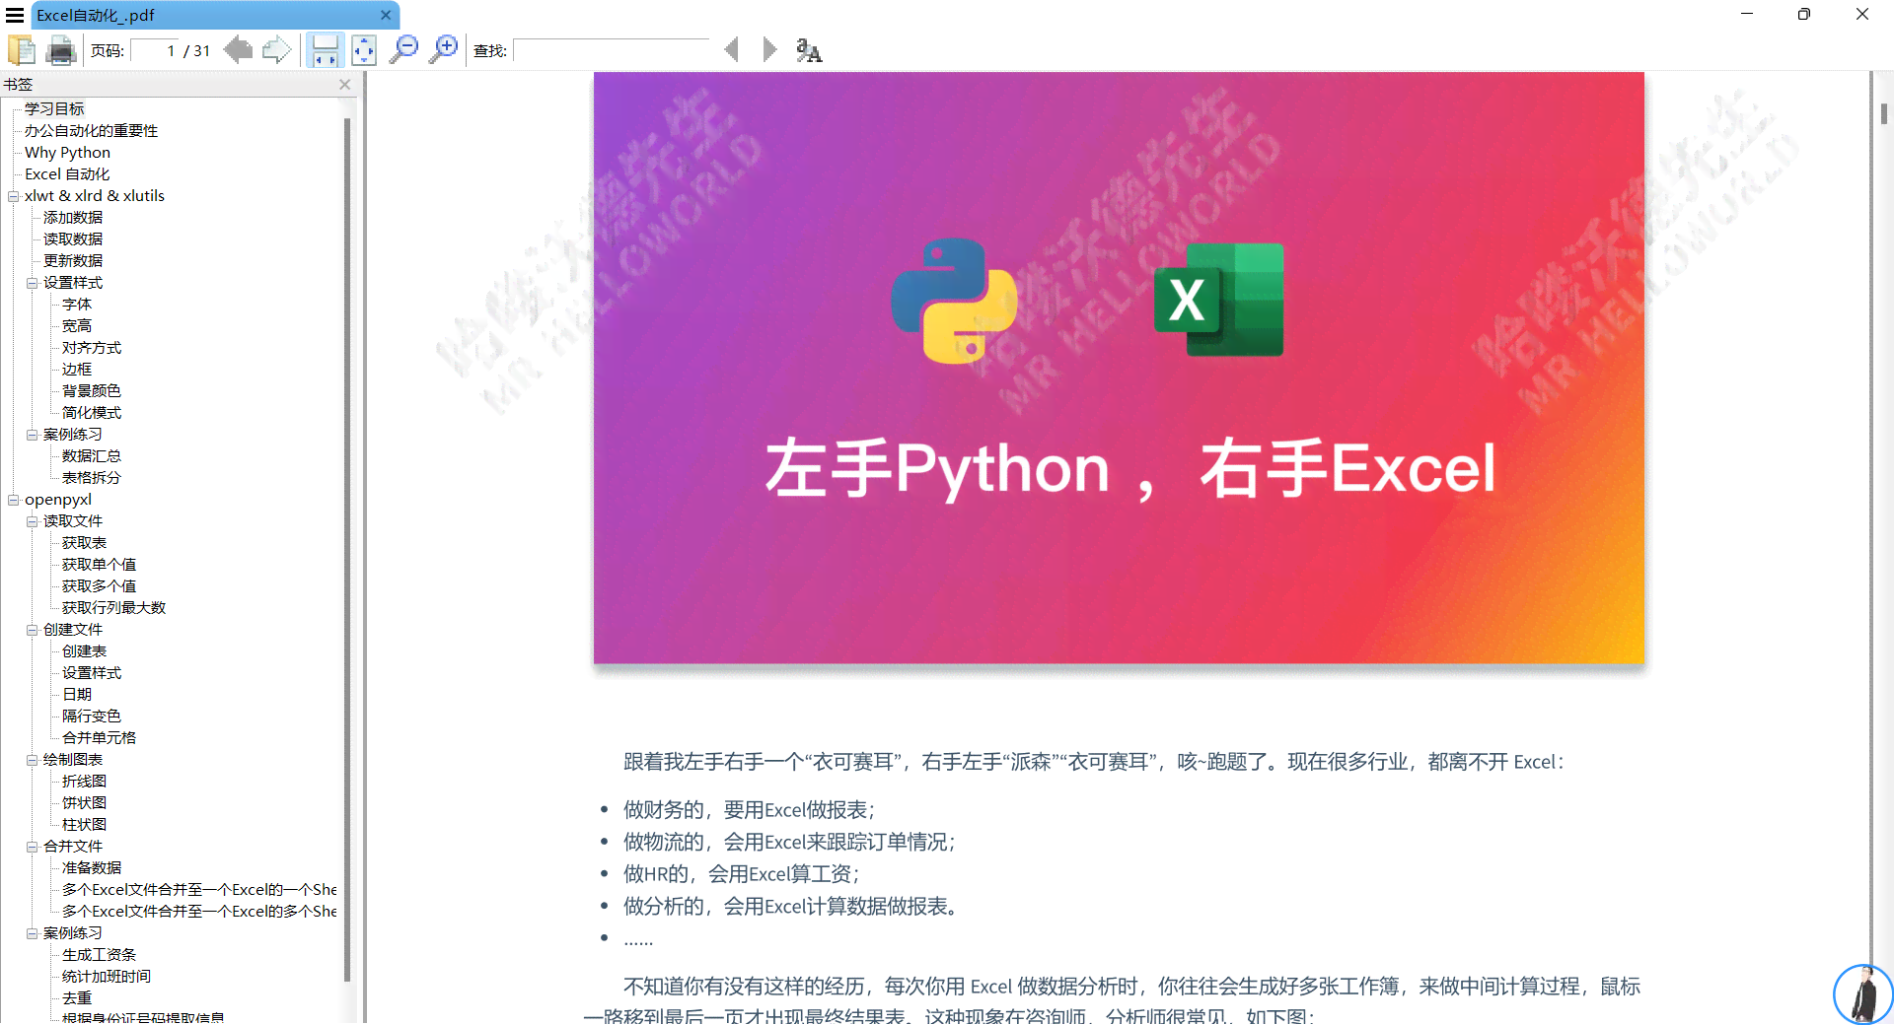Go to next page arrow
Image resolution: width=1894 pixels, height=1025 pixels.
(x=276, y=49)
